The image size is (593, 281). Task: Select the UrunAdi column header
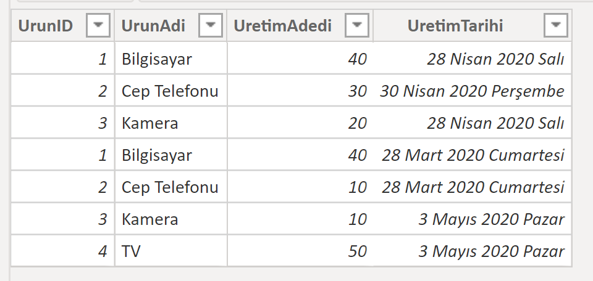[x=153, y=26]
